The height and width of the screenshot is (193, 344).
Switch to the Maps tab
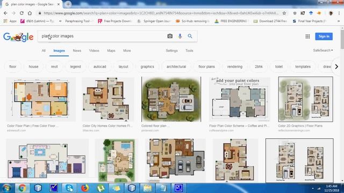pos(111,50)
